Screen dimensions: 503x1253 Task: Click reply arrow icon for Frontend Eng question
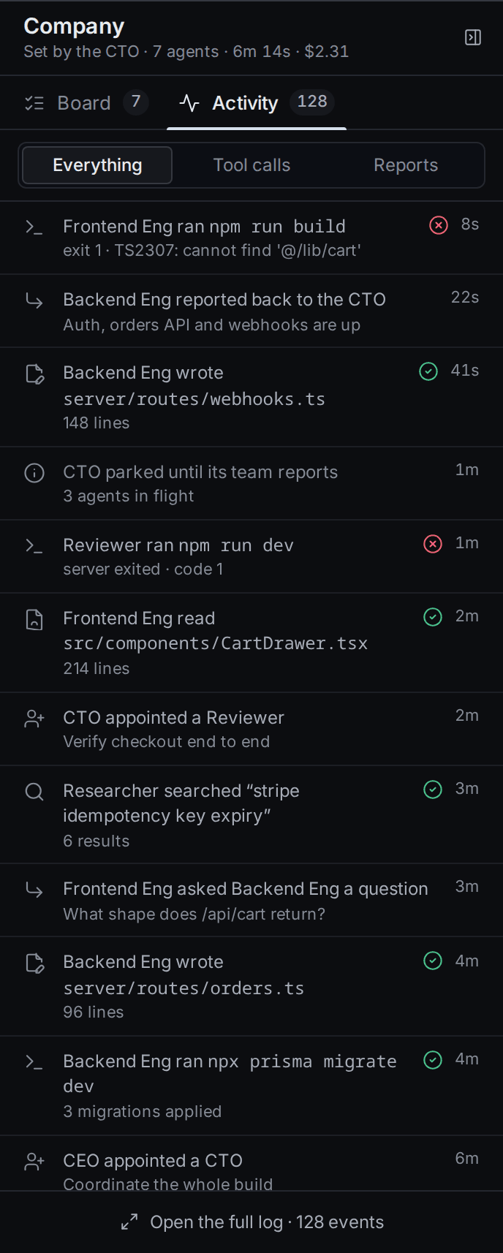coord(34,890)
